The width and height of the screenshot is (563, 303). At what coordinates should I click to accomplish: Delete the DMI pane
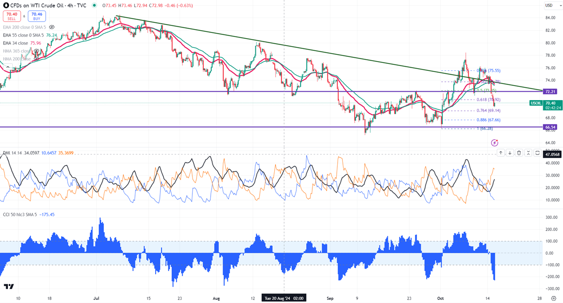[519, 153]
